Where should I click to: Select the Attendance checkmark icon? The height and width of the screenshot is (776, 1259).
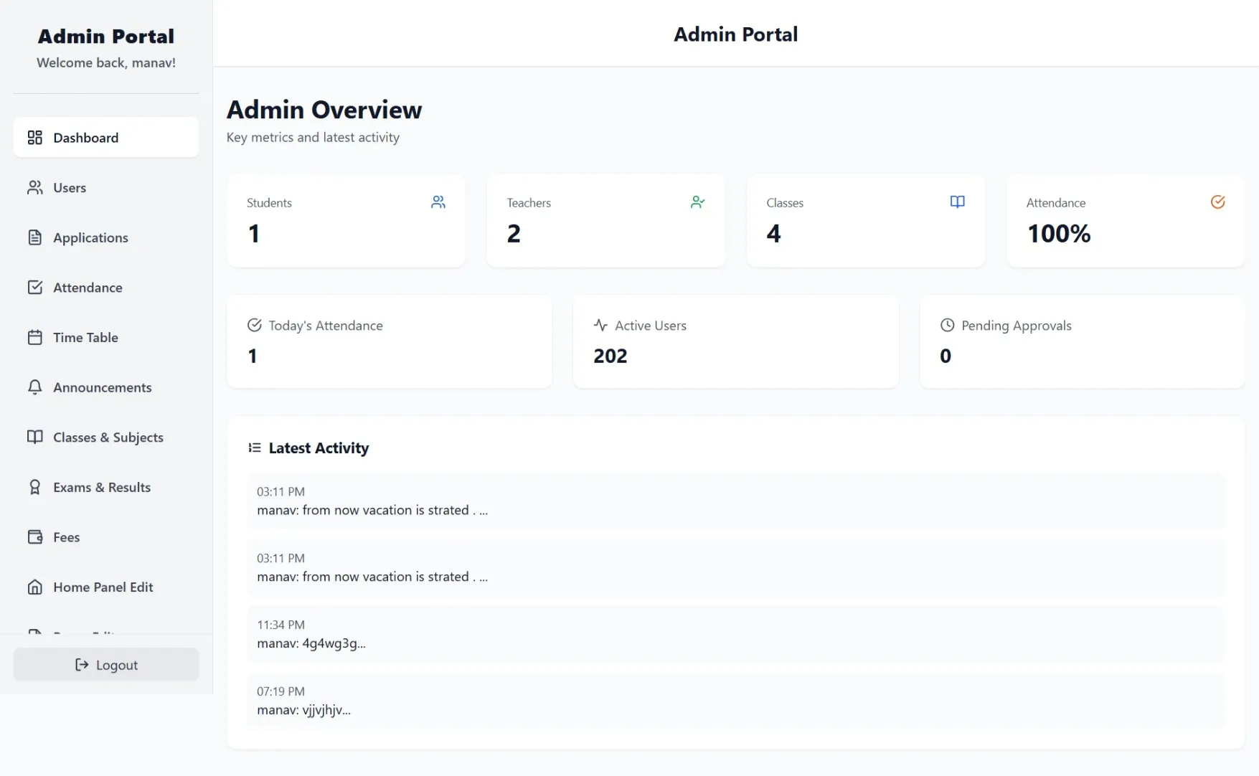pyautogui.click(x=35, y=287)
